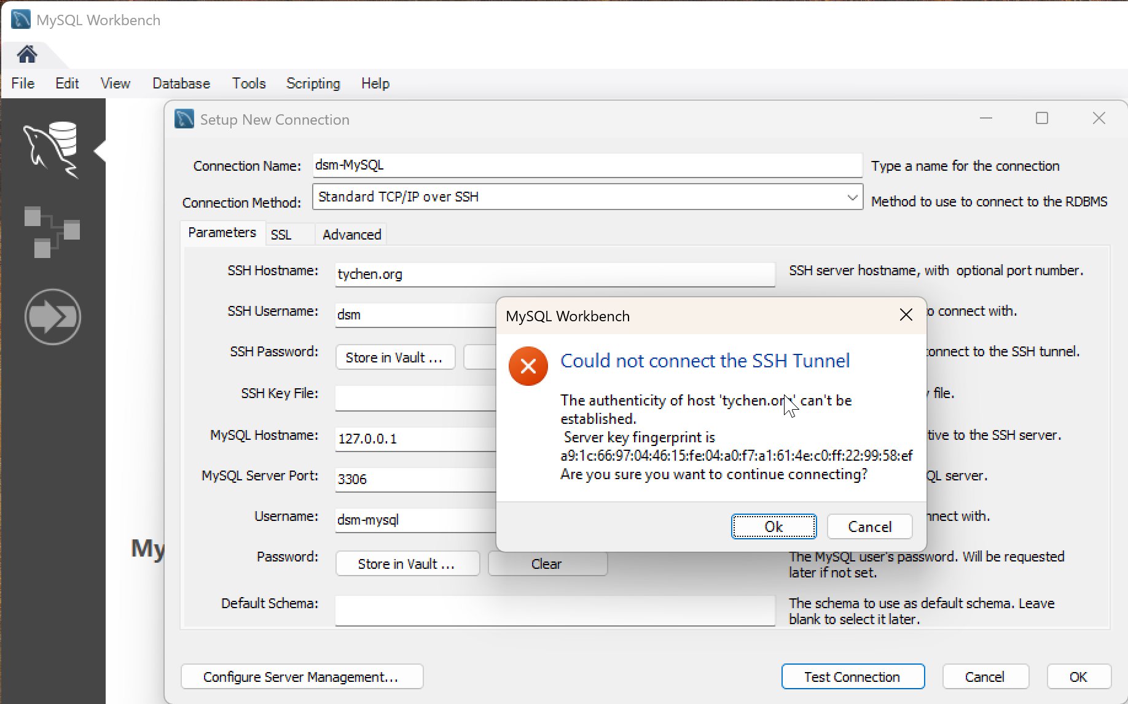Click the Test Connection button
This screenshot has width=1128, height=704.
(x=852, y=677)
